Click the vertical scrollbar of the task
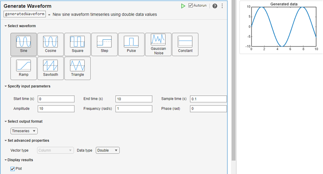The image size is (323, 174). tap(233, 80)
